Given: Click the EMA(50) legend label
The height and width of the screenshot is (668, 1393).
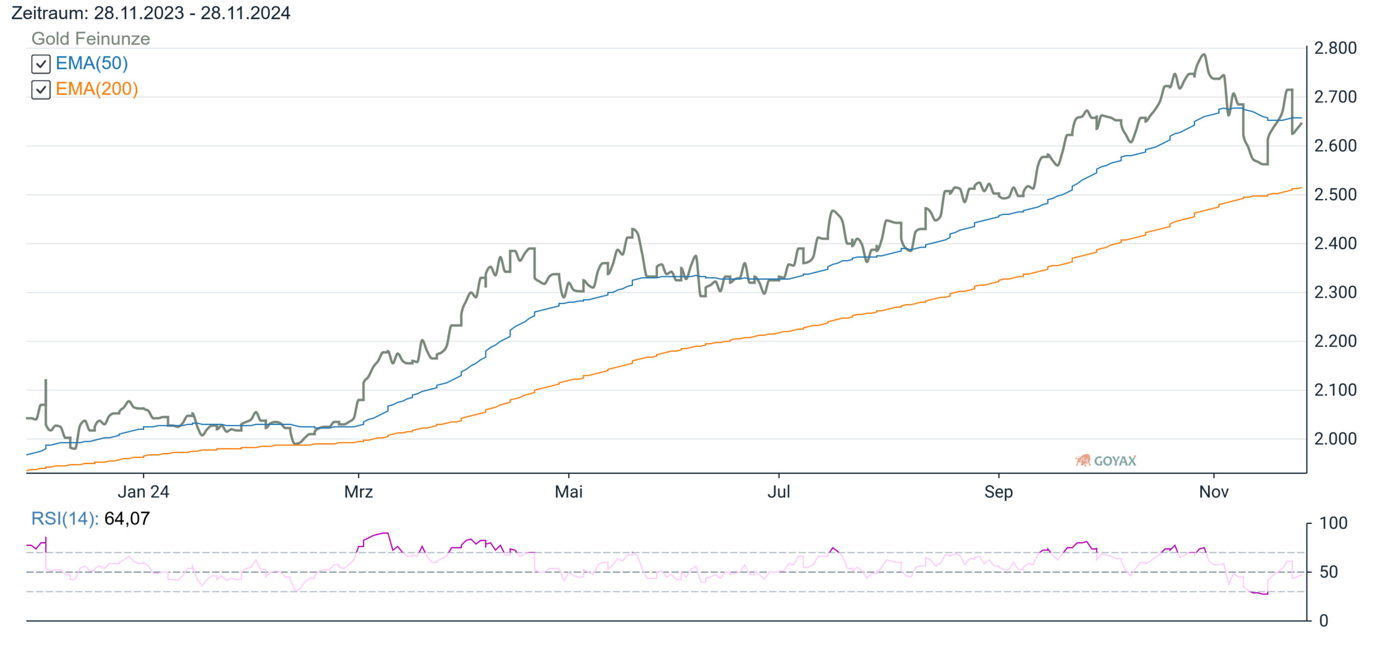Looking at the screenshot, I should (x=92, y=64).
